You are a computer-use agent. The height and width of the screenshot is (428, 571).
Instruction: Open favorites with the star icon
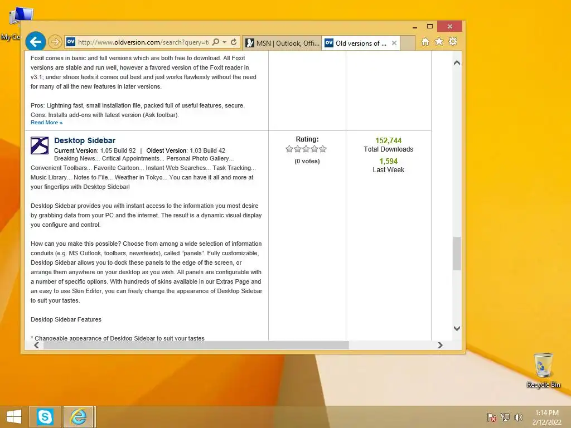point(439,42)
